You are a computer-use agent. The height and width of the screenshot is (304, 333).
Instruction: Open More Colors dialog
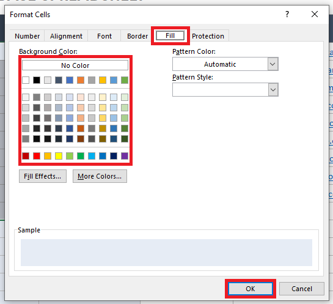[x=100, y=176]
